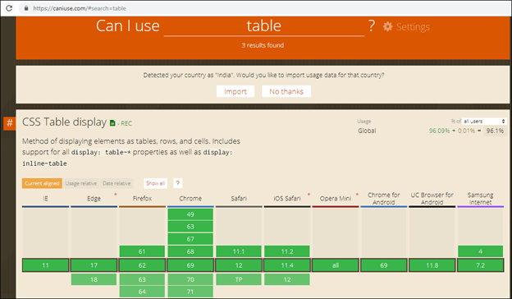Image resolution: width=512 pixels, height=299 pixels.
Task: Select the iOS Safari 11.2 cell
Action: click(287, 251)
